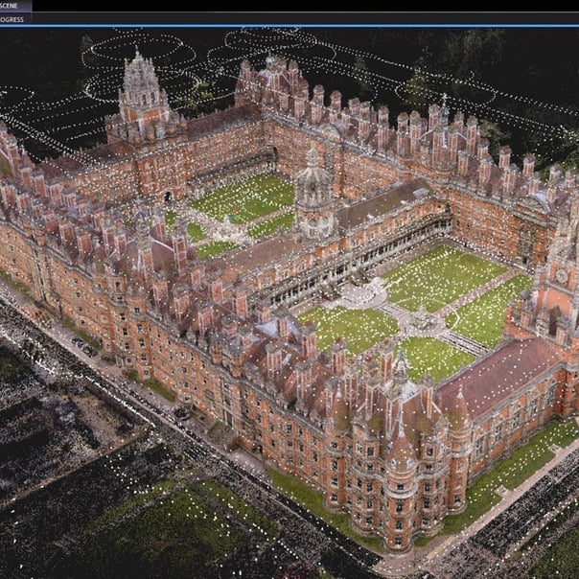Select the SCENE tab
This screenshot has height=579, width=579.
pos(15,6)
